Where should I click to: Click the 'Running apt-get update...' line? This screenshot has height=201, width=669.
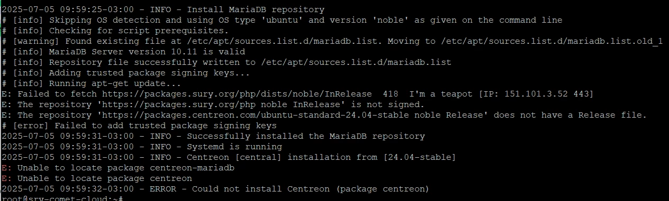pos(91,83)
